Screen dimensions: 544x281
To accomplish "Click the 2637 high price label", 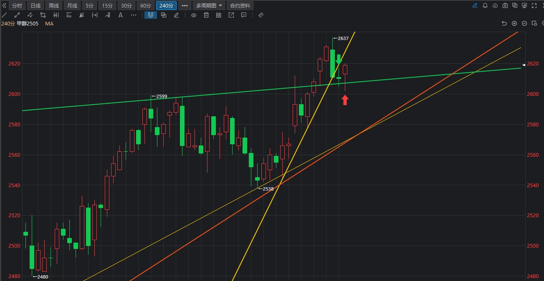I will click(343, 38).
